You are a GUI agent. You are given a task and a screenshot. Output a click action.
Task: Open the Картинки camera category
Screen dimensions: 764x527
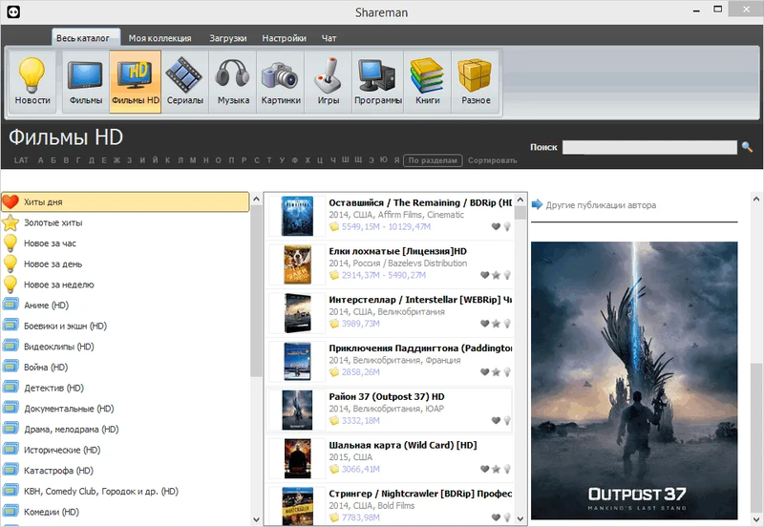coord(281,81)
